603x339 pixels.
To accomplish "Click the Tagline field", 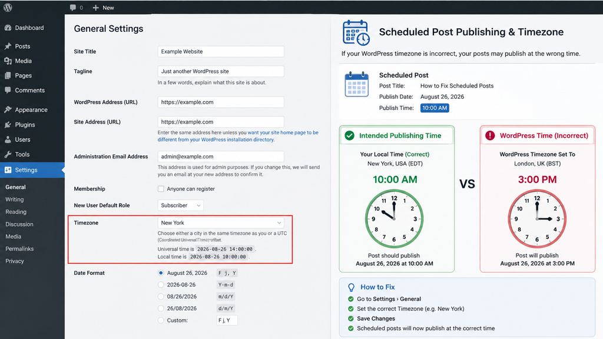I will coord(221,71).
